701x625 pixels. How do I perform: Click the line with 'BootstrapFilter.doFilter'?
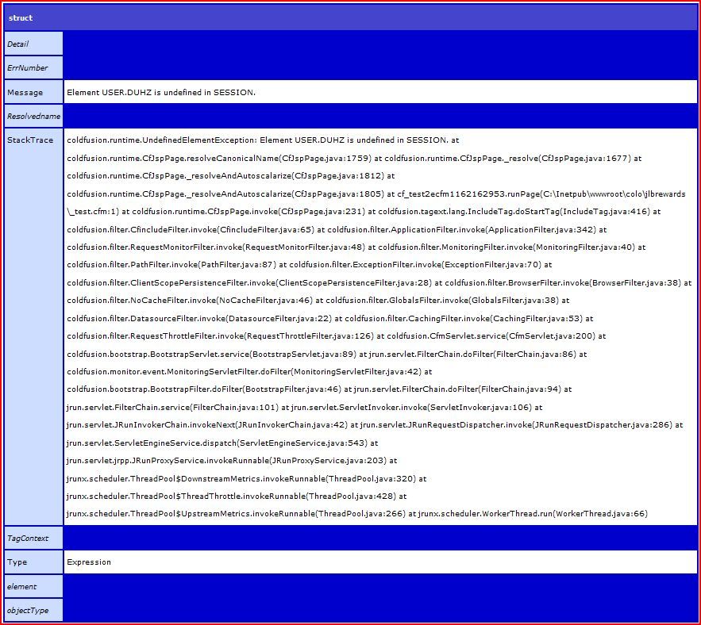pyautogui.click(x=319, y=389)
